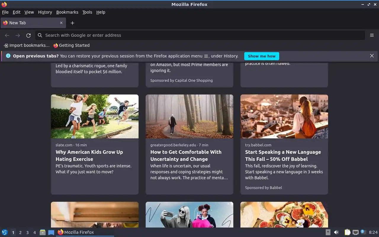Open the Help menu
Viewport: 379px width, 237px height.
pyautogui.click(x=101, y=12)
